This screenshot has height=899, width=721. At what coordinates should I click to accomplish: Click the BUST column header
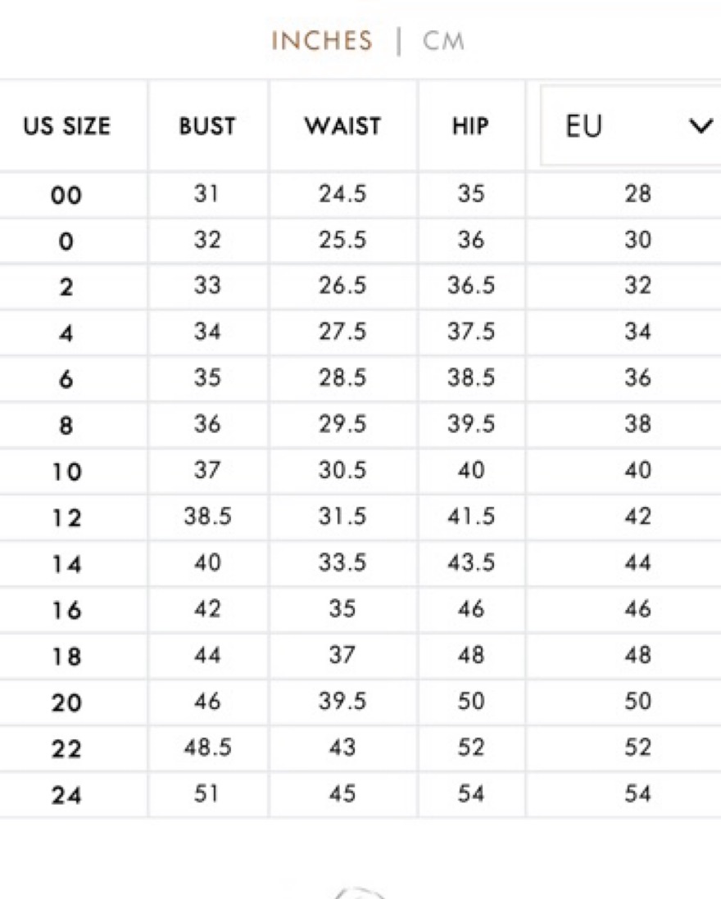[207, 125]
